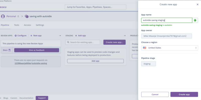Focus the Search for existing app field
The image size is (201, 100).
[x=83, y=42]
